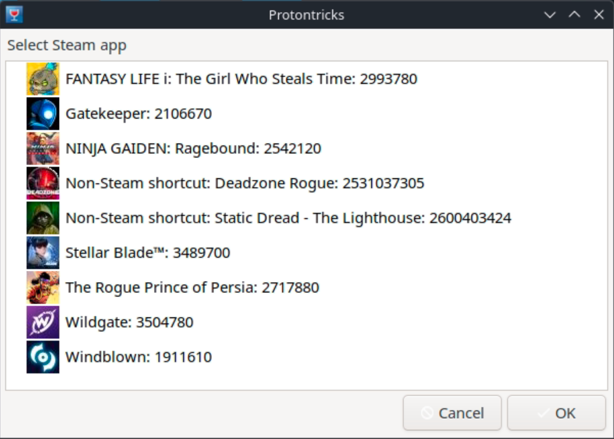Select the Gatekeeper: 2106670 entry
The image size is (614, 439).
[139, 114]
